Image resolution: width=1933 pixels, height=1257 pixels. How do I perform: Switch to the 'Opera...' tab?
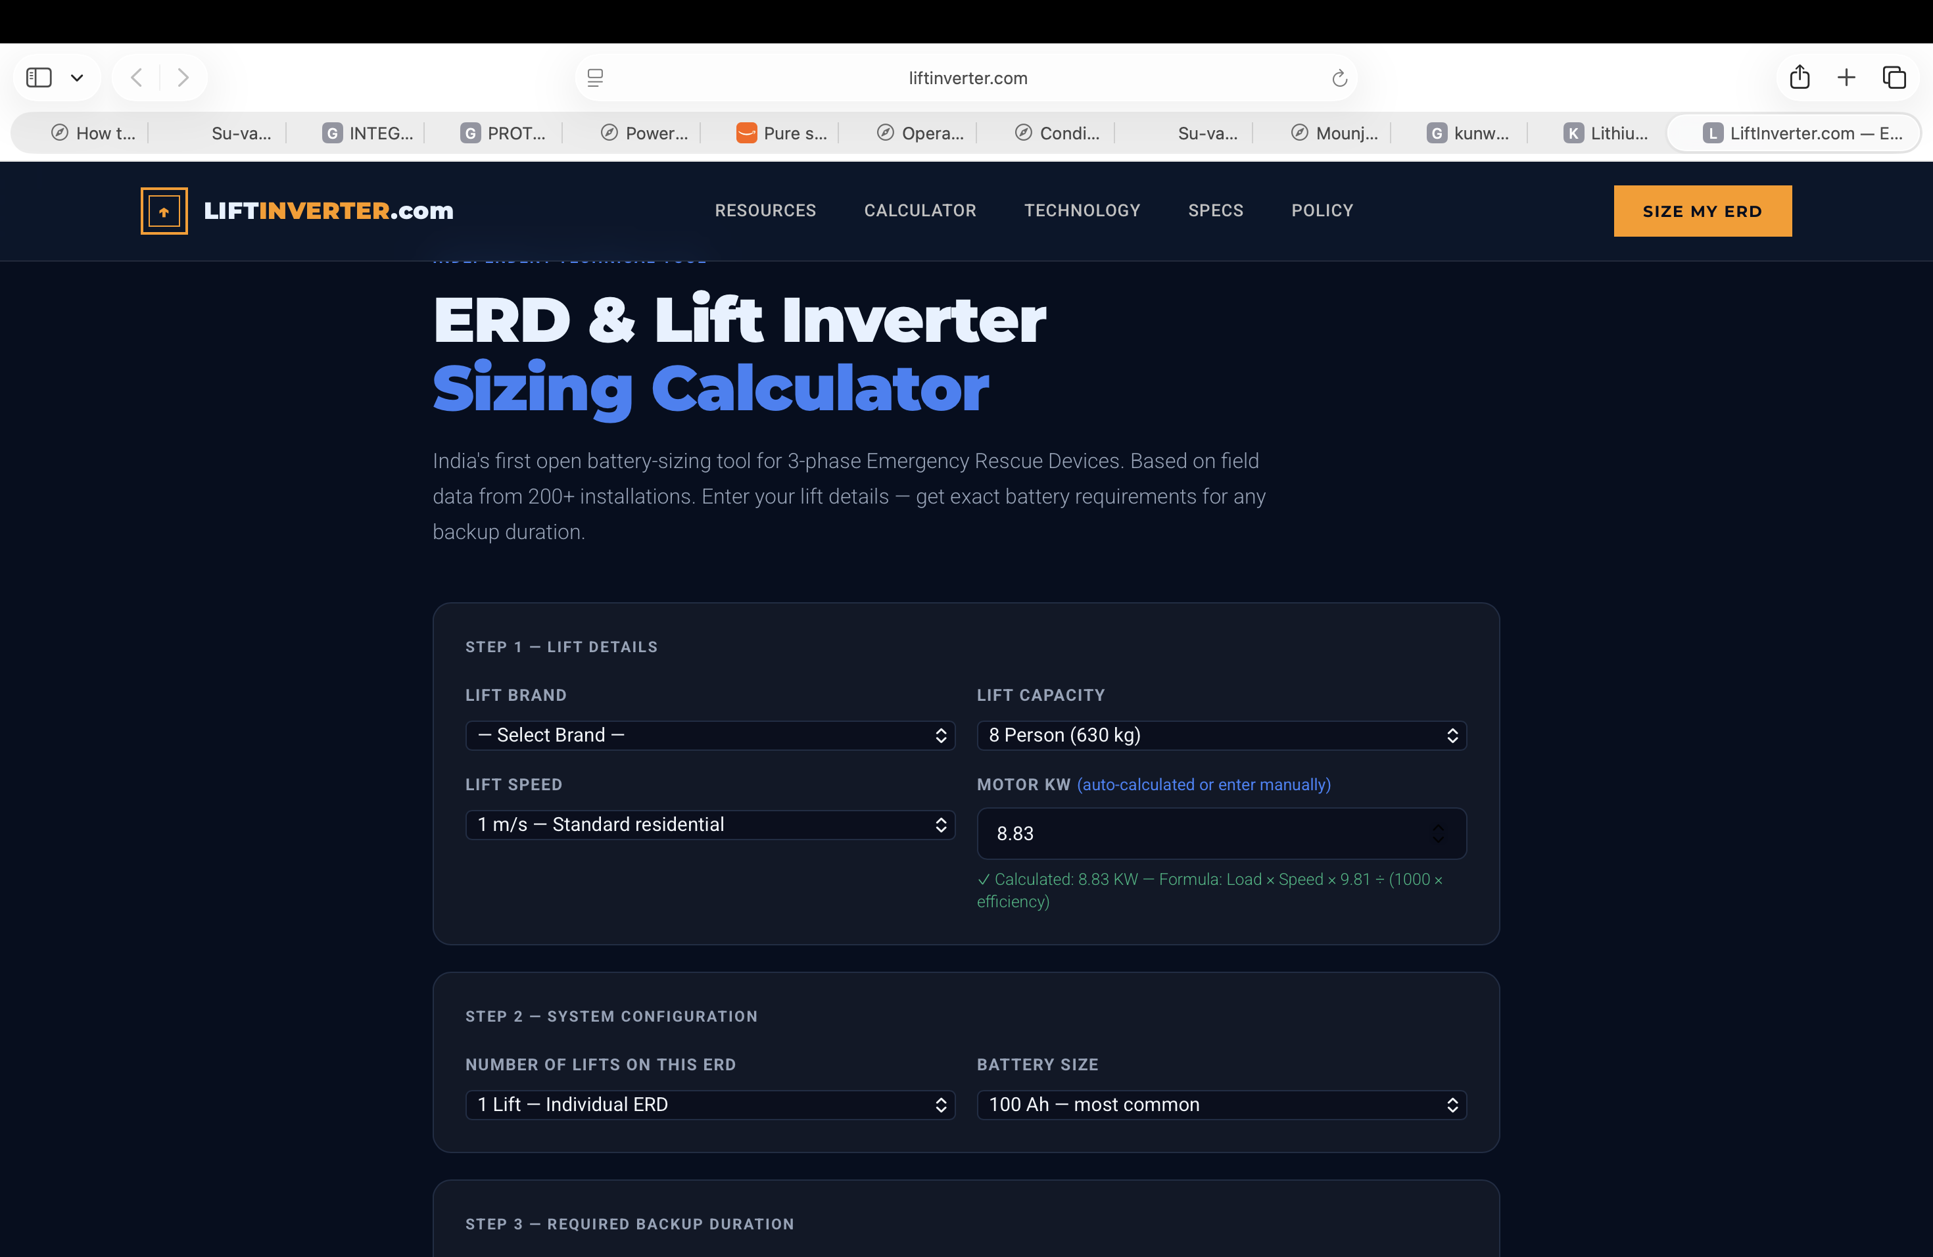tap(919, 133)
